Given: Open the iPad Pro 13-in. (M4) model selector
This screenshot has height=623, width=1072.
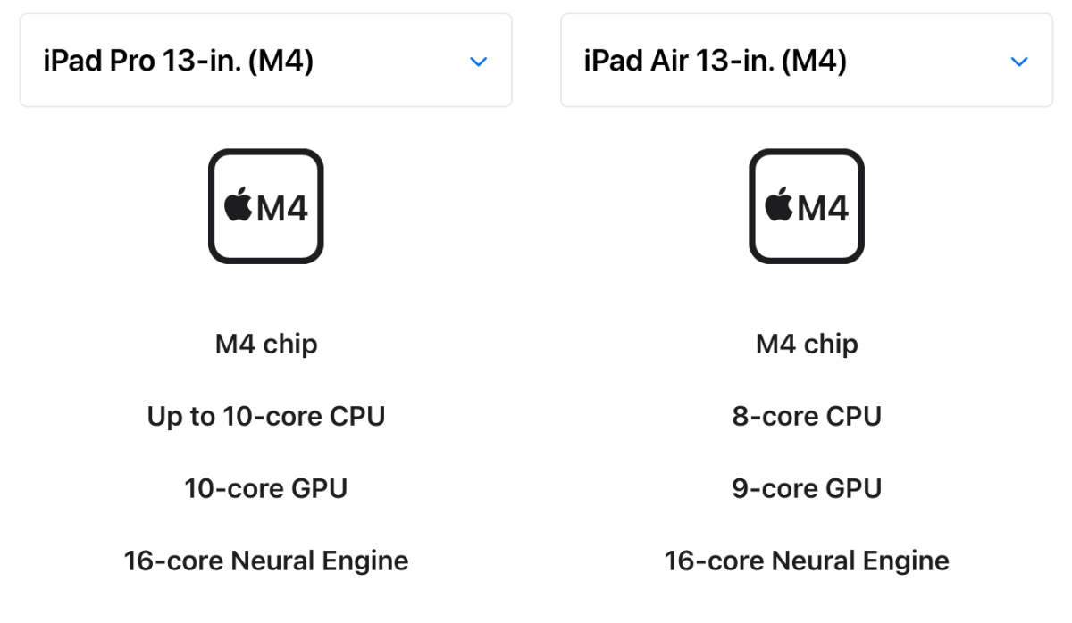Looking at the screenshot, I should click(x=265, y=60).
